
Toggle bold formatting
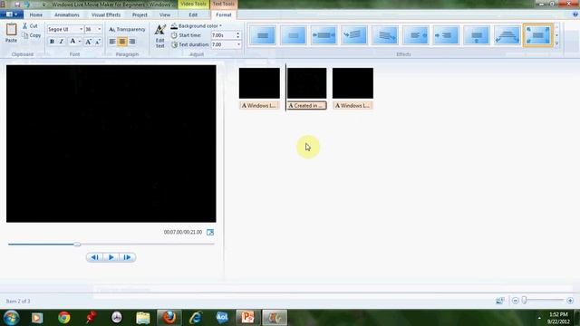tap(52, 42)
